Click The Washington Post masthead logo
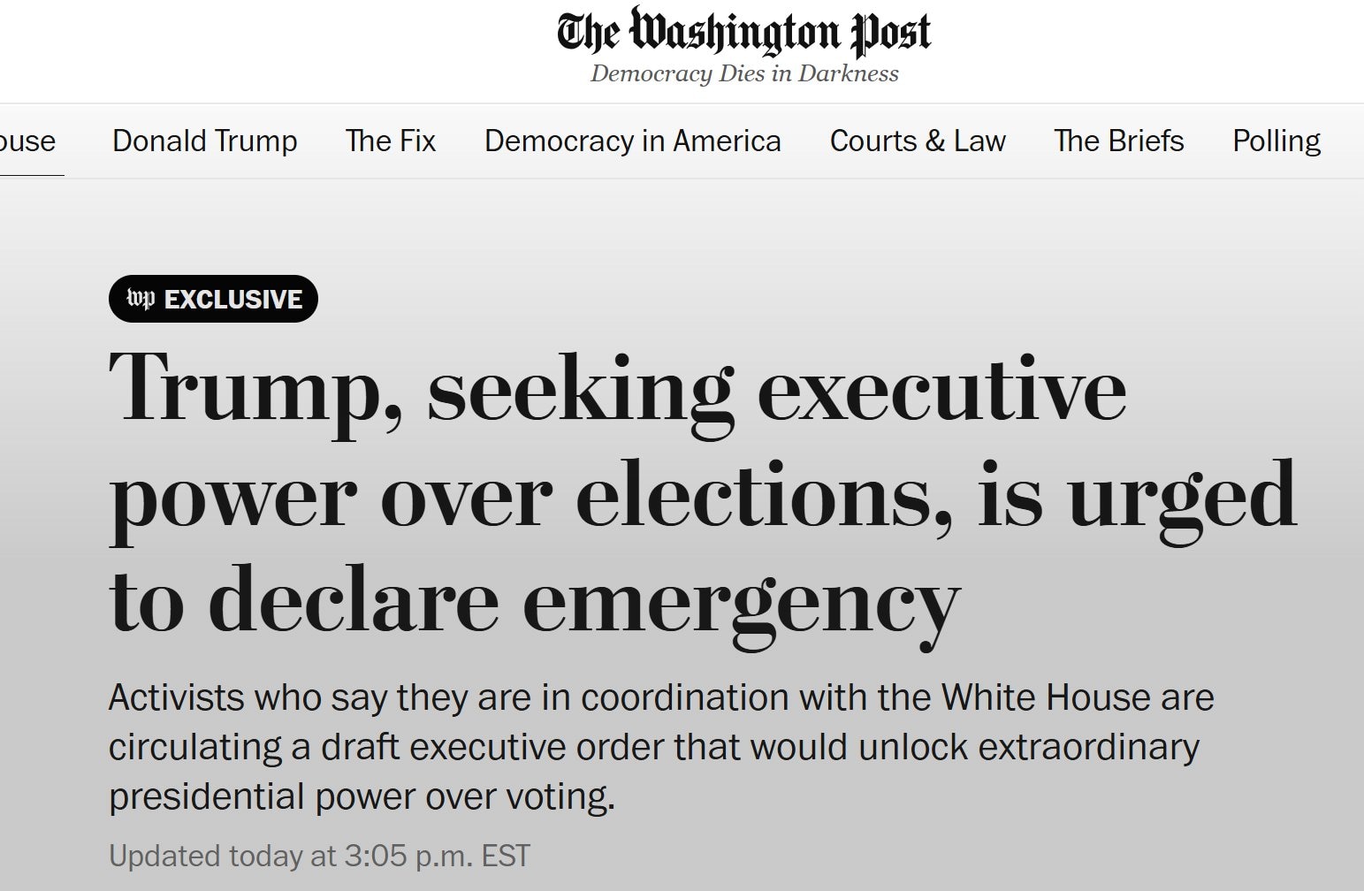Viewport: 1364px width, 891px height. pyautogui.click(x=743, y=32)
